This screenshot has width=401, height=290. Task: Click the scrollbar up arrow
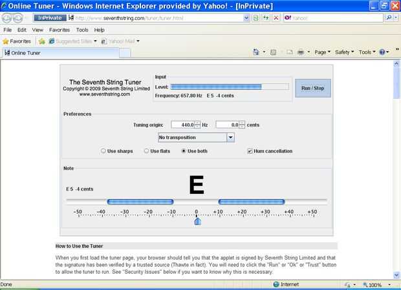coord(396,63)
